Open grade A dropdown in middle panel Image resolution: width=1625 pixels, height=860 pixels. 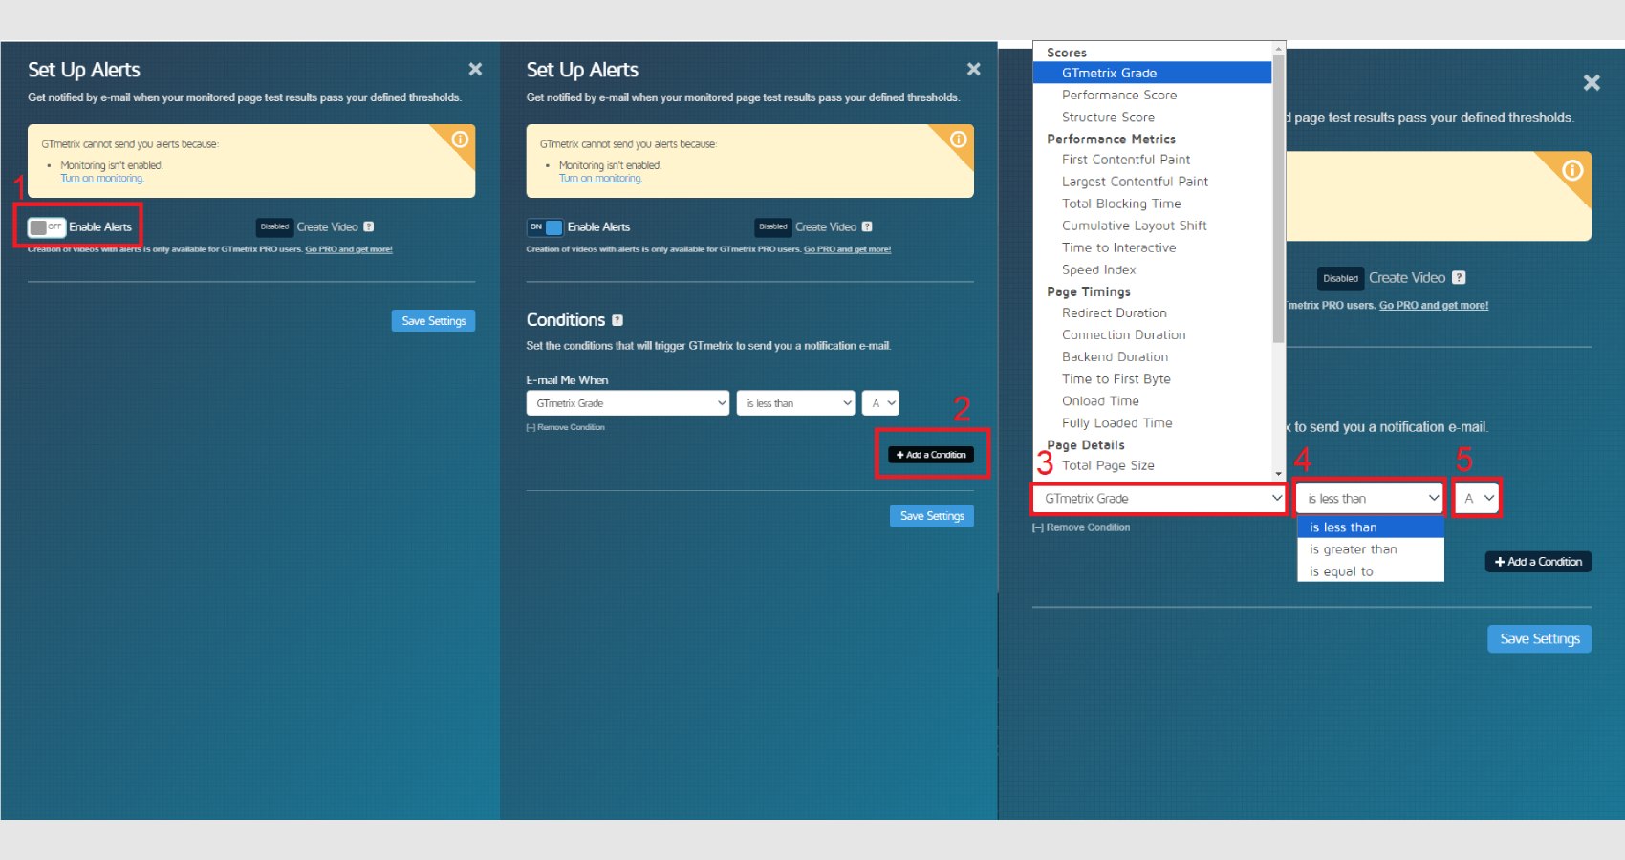(x=880, y=403)
